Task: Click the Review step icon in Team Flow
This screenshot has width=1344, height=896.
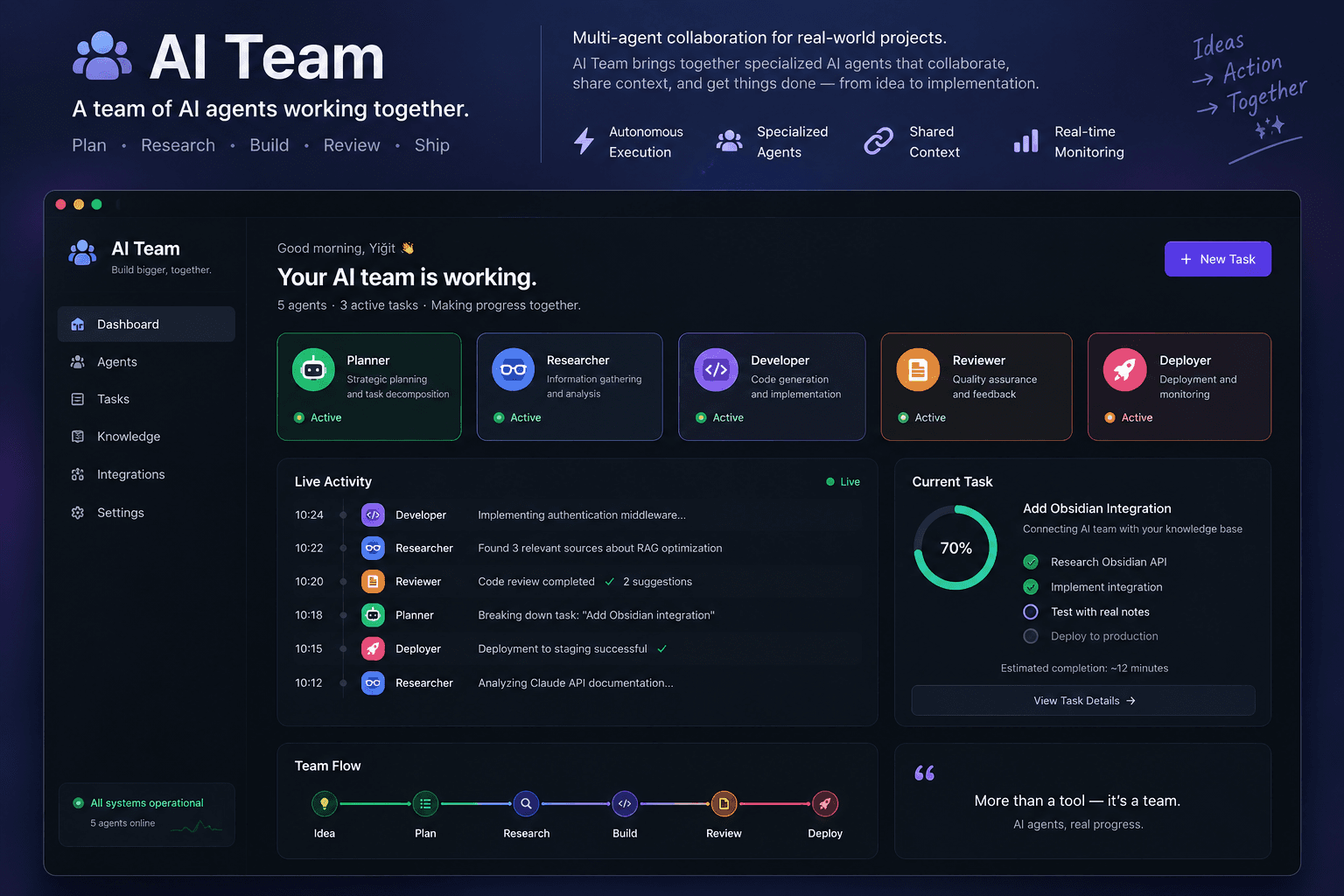Action: click(724, 803)
